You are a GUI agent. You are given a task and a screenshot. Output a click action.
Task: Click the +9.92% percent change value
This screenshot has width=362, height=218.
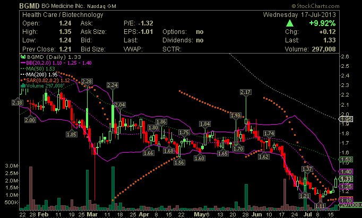tap(322, 23)
